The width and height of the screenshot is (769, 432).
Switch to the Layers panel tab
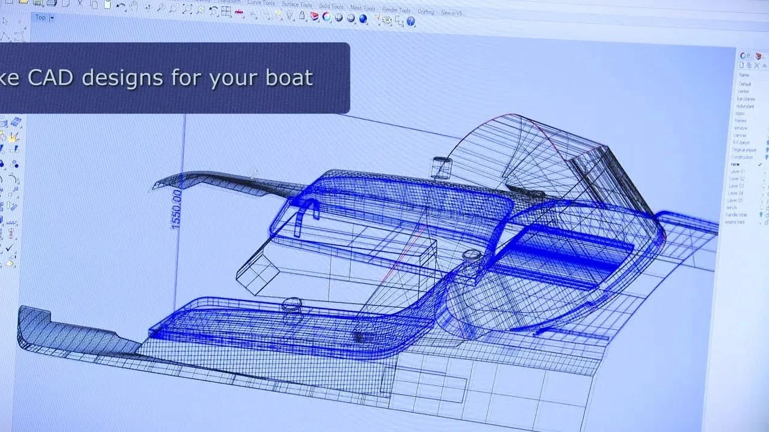point(759,55)
